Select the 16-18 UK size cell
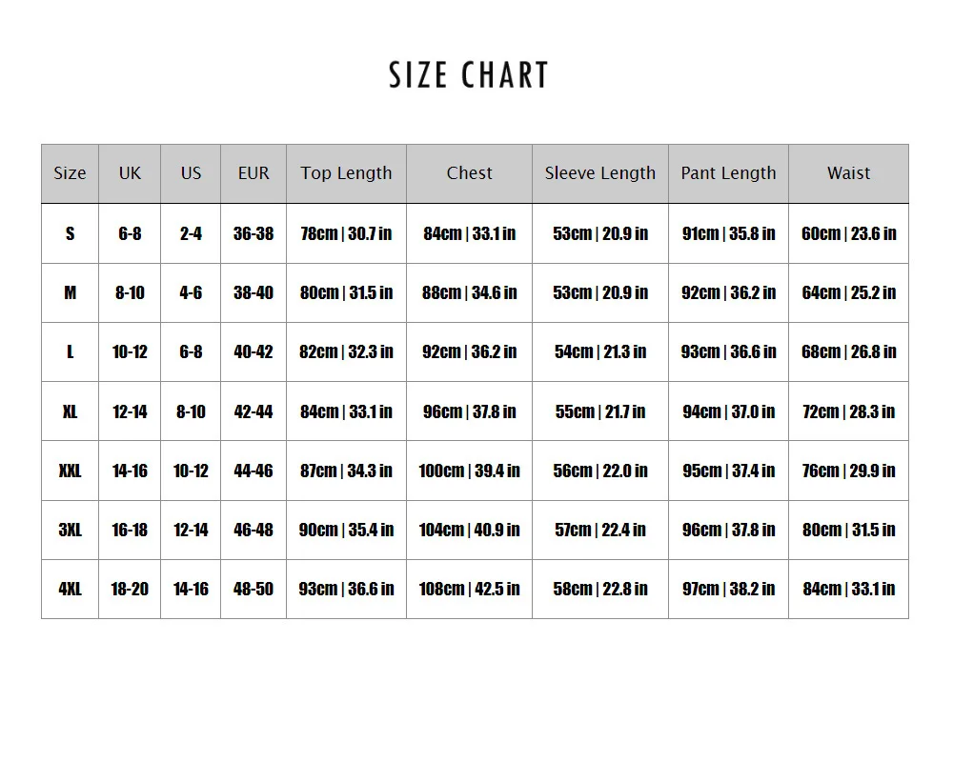This screenshot has height=762, width=953. click(x=130, y=530)
